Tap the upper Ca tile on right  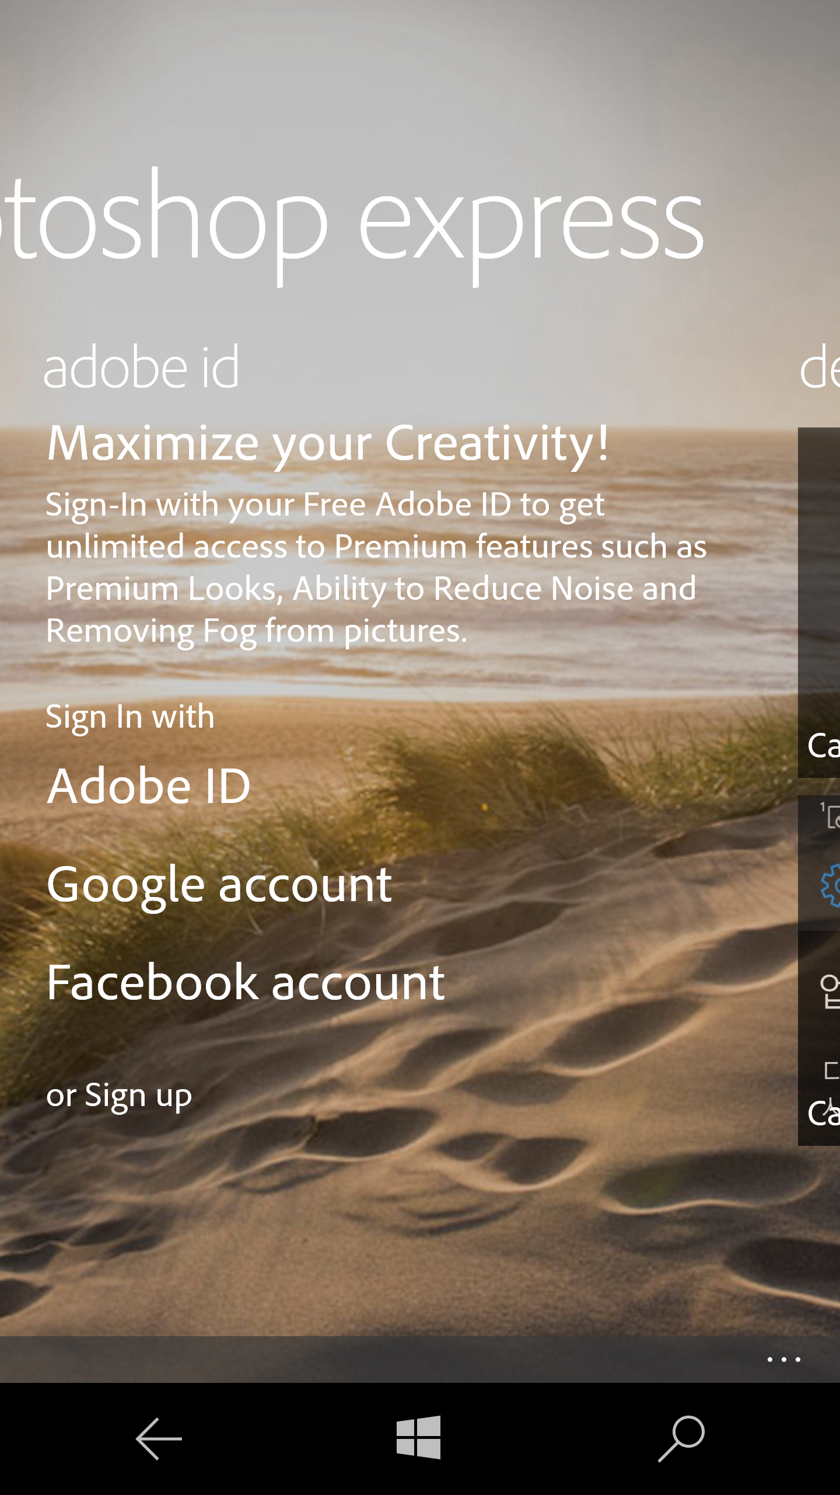pyautogui.click(x=819, y=603)
